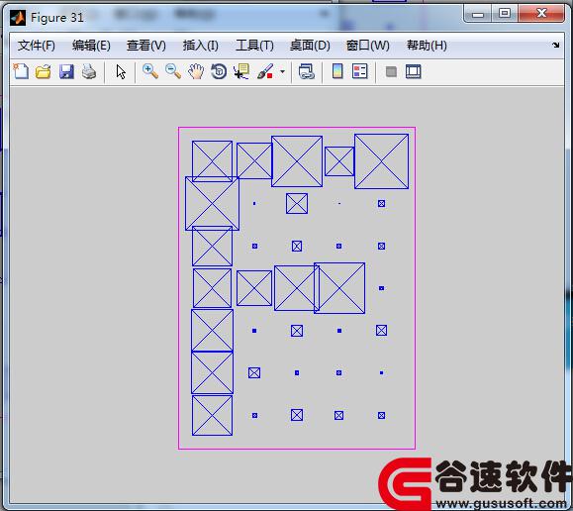Open file with the folder icon
573x511 pixels.
click(x=44, y=71)
